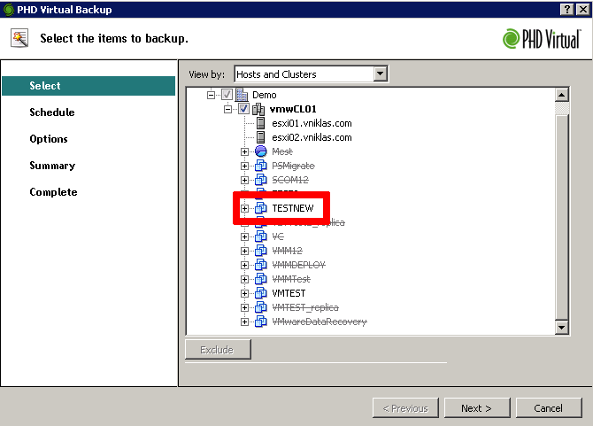Select the struck-through PSMigrate label

point(294,166)
